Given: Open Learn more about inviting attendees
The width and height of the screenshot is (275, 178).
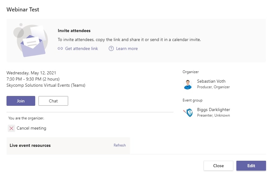Looking at the screenshot, I should [127, 48].
